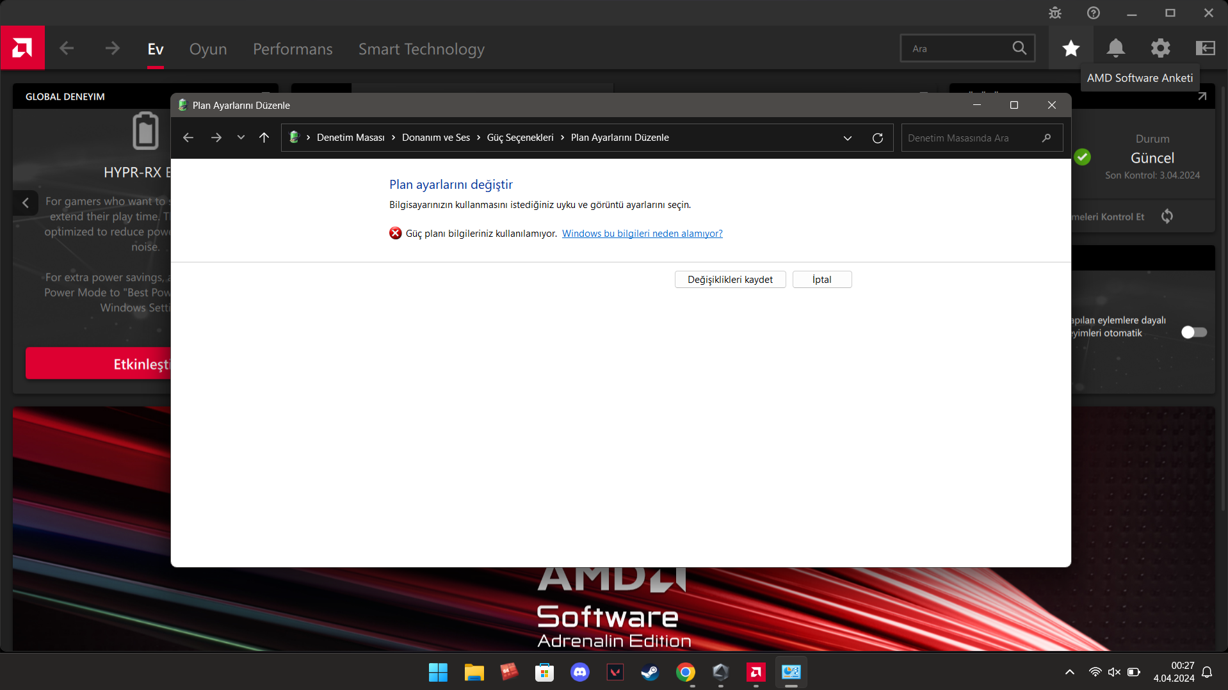
Task: Close the Plan Ayarlarını Düzenle window
Action: (x=1052, y=105)
